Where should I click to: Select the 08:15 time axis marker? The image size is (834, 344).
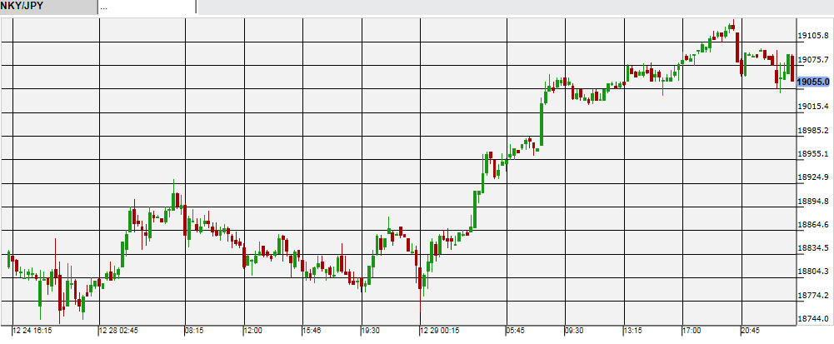coord(194,331)
